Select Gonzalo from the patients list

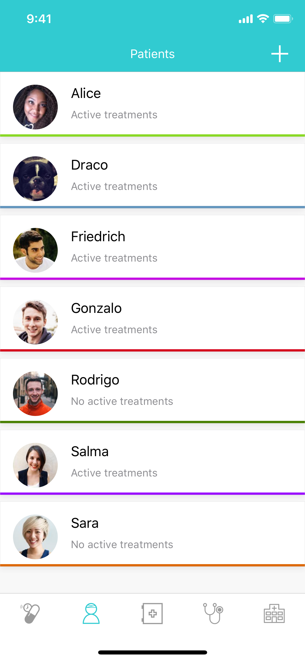pos(152,319)
